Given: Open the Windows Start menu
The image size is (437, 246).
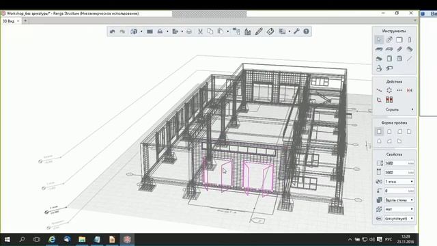Looking at the screenshot, I should [x=8, y=239].
